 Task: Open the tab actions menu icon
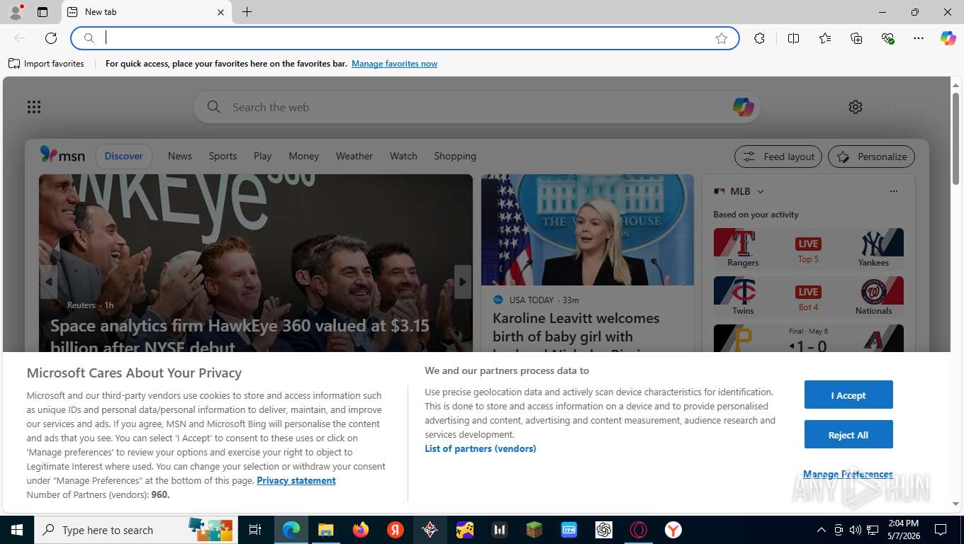point(43,12)
